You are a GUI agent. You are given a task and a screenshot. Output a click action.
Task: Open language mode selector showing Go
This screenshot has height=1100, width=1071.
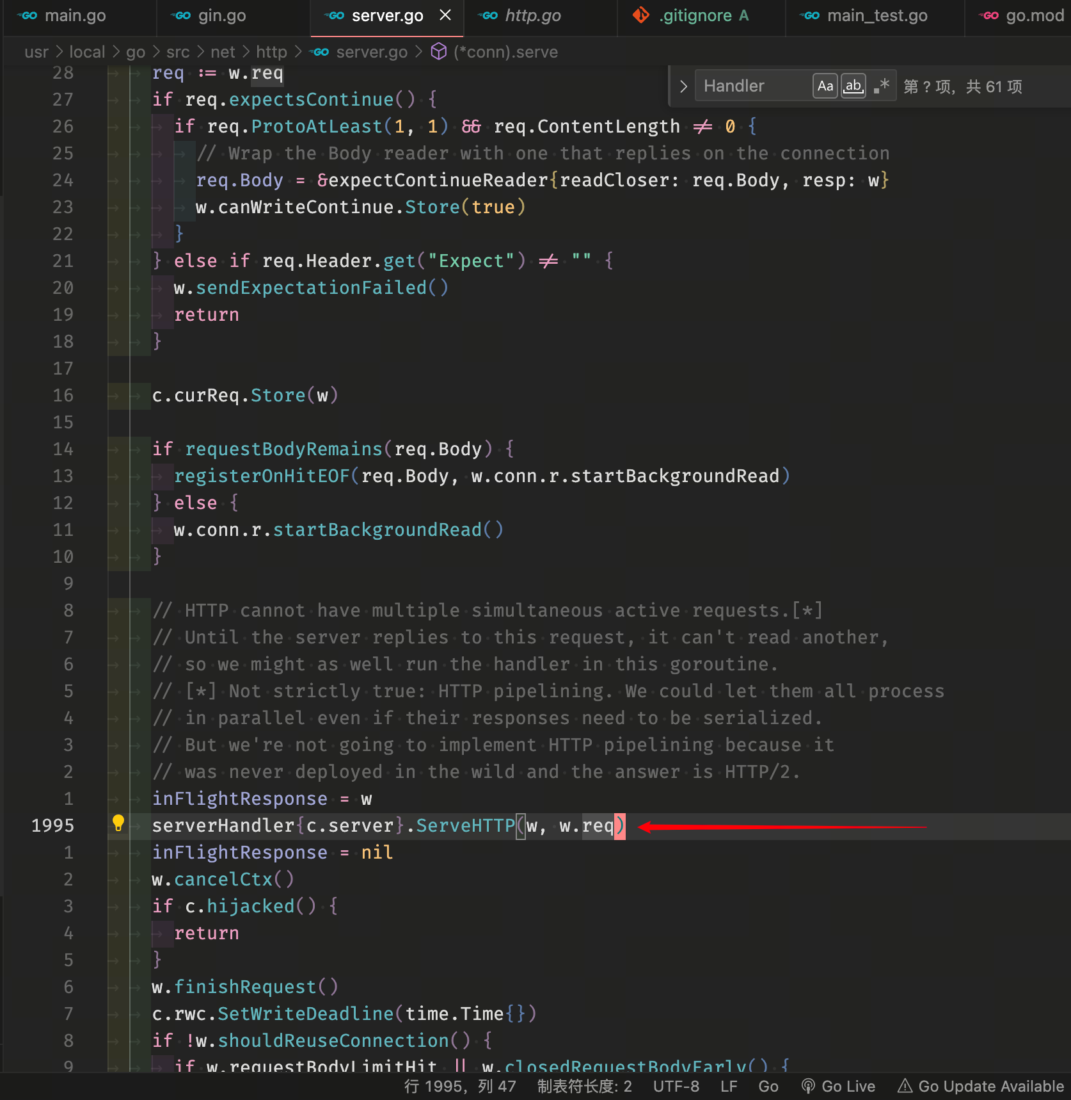pos(768,1087)
